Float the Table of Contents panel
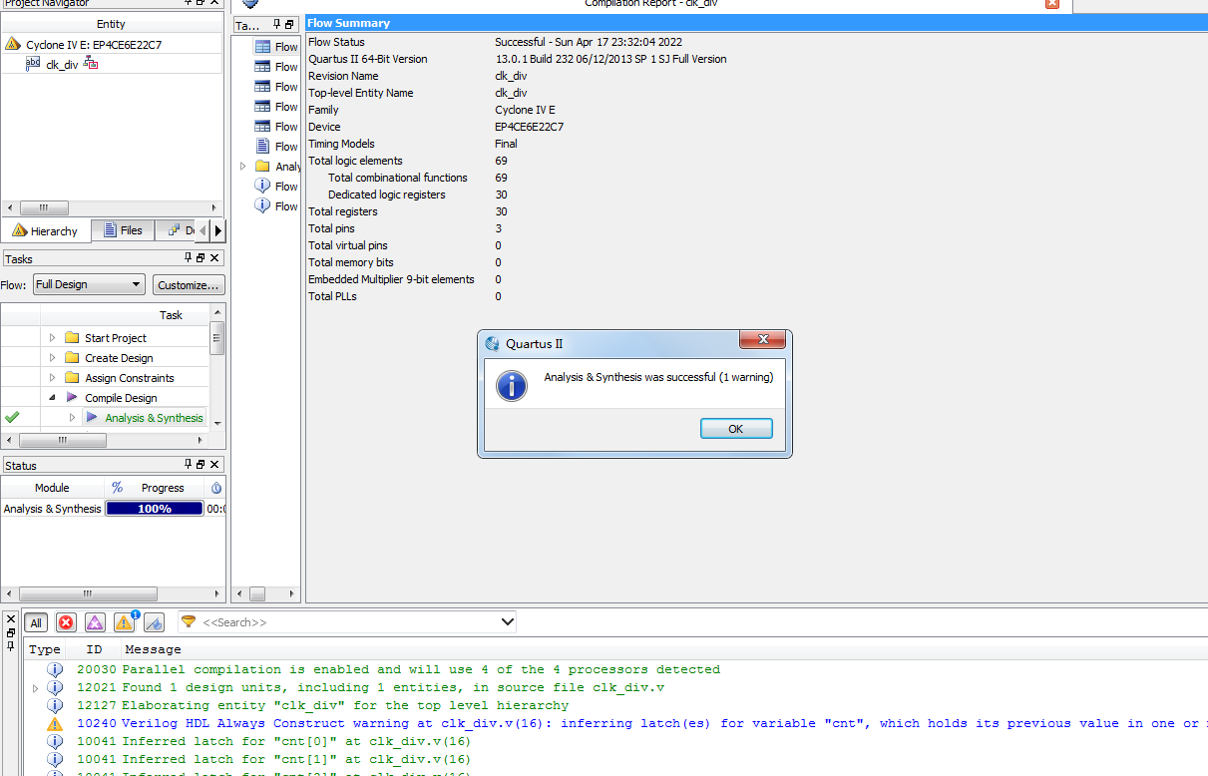This screenshot has width=1208, height=776. (289, 25)
